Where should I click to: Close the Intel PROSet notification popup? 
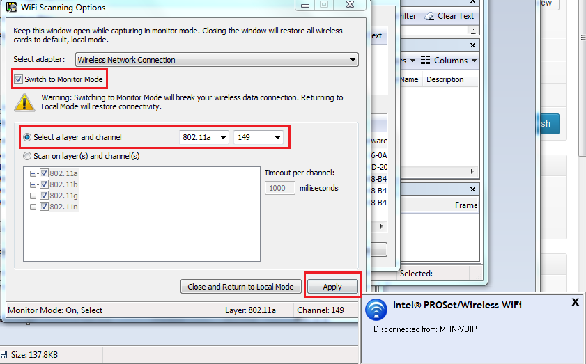[575, 302]
